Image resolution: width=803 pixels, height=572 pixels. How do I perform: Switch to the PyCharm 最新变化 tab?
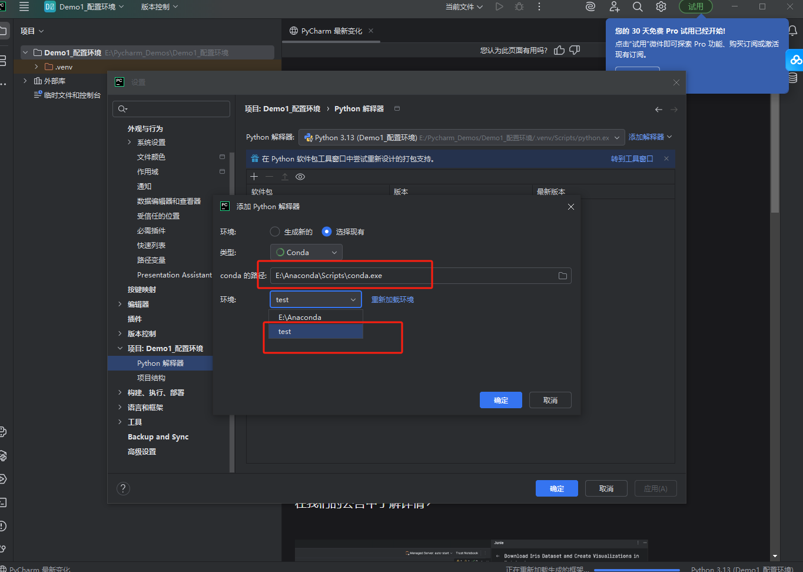coord(331,31)
